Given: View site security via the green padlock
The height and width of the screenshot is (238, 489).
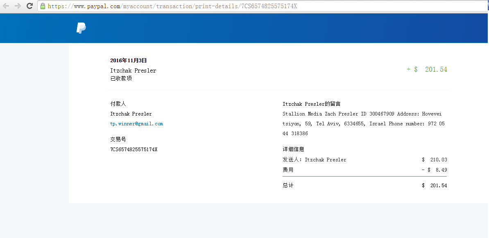Looking at the screenshot, I should 43,6.
